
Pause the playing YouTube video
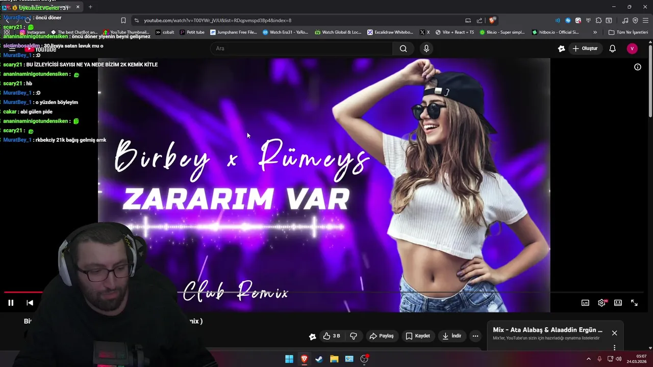pos(11,303)
